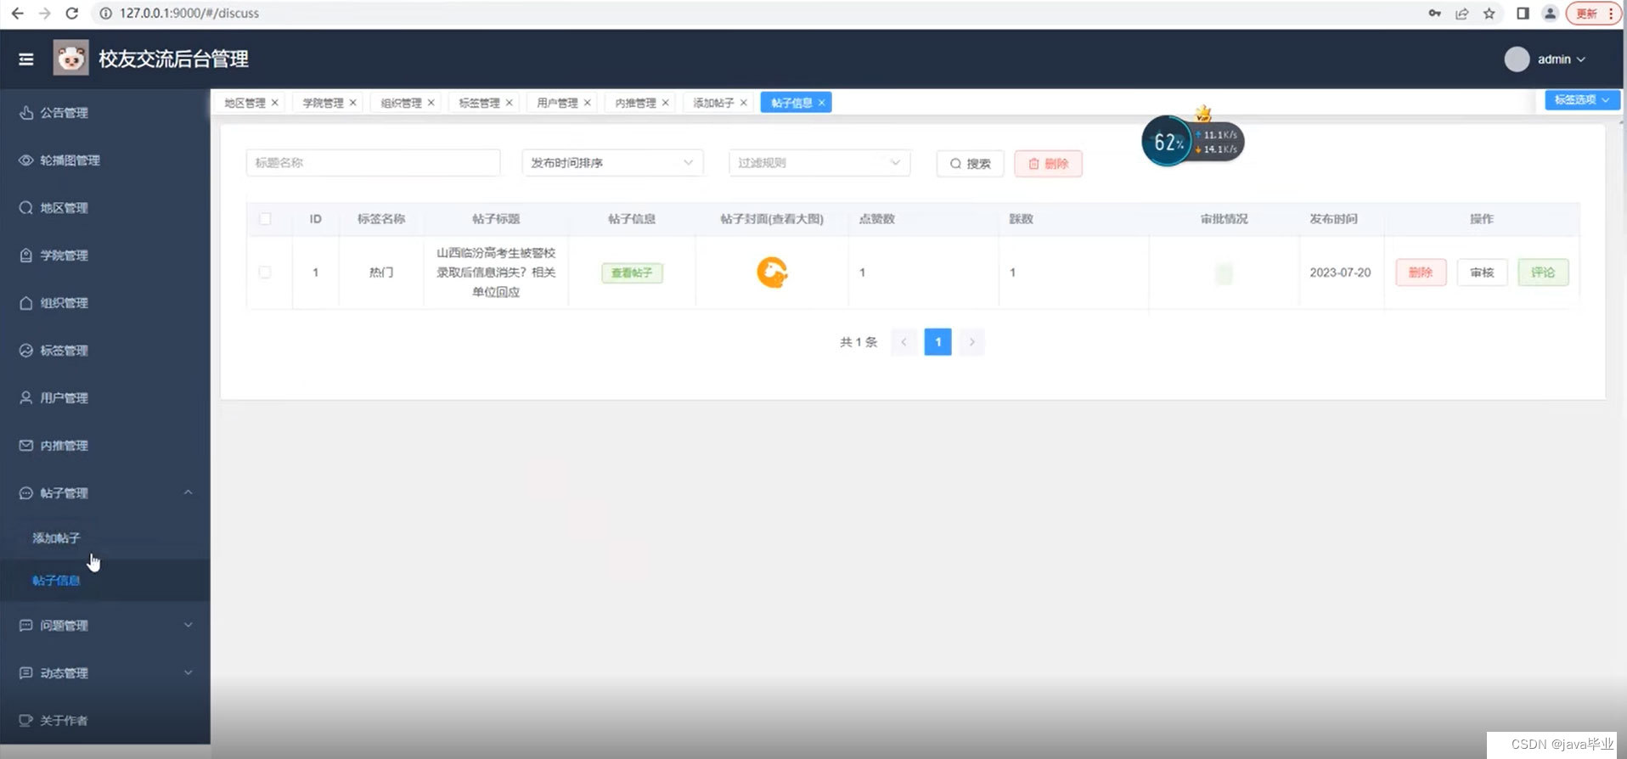Reload the page with refresh icon
Screen dimensions: 1627x759
click(72, 14)
